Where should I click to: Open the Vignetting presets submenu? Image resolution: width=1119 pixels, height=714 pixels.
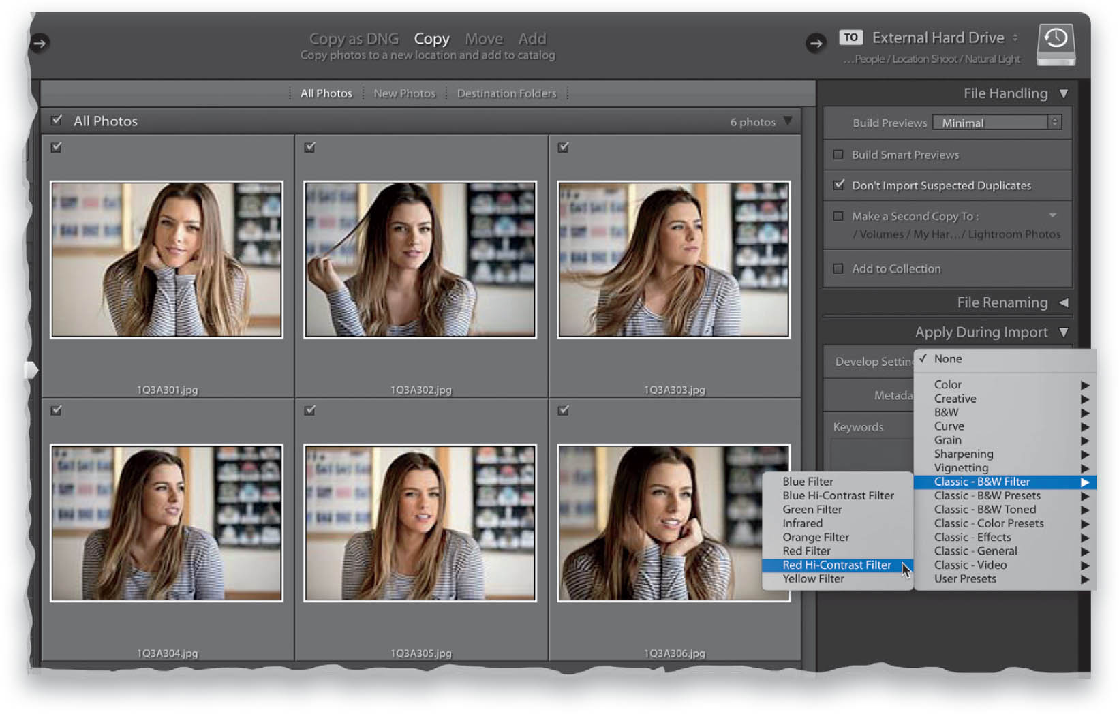(1005, 468)
